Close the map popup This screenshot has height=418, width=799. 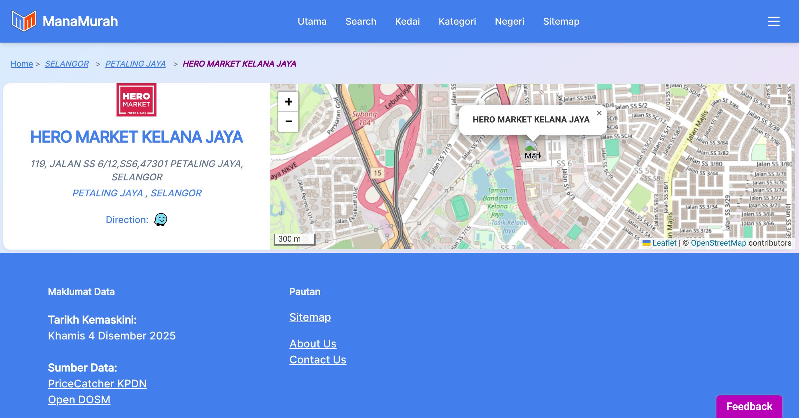tap(599, 113)
